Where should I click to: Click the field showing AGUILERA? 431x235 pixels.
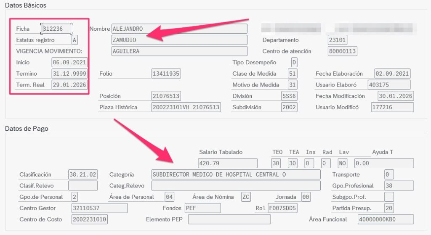coord(179,51)
